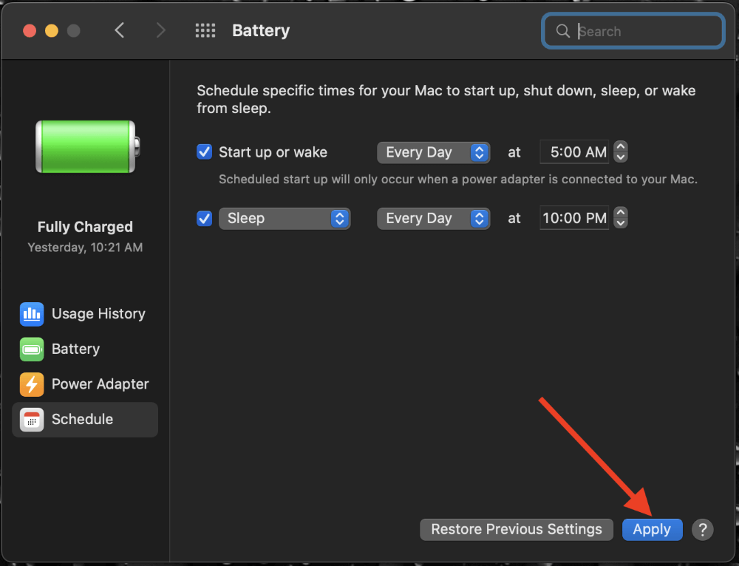Click the Schedule calendar icon in sidebar

click(32, 420)
